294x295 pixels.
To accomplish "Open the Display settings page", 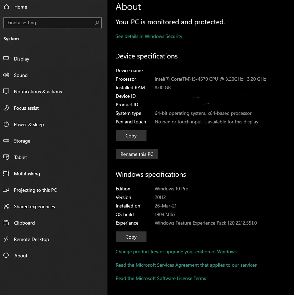I will [x=22, y=59].
